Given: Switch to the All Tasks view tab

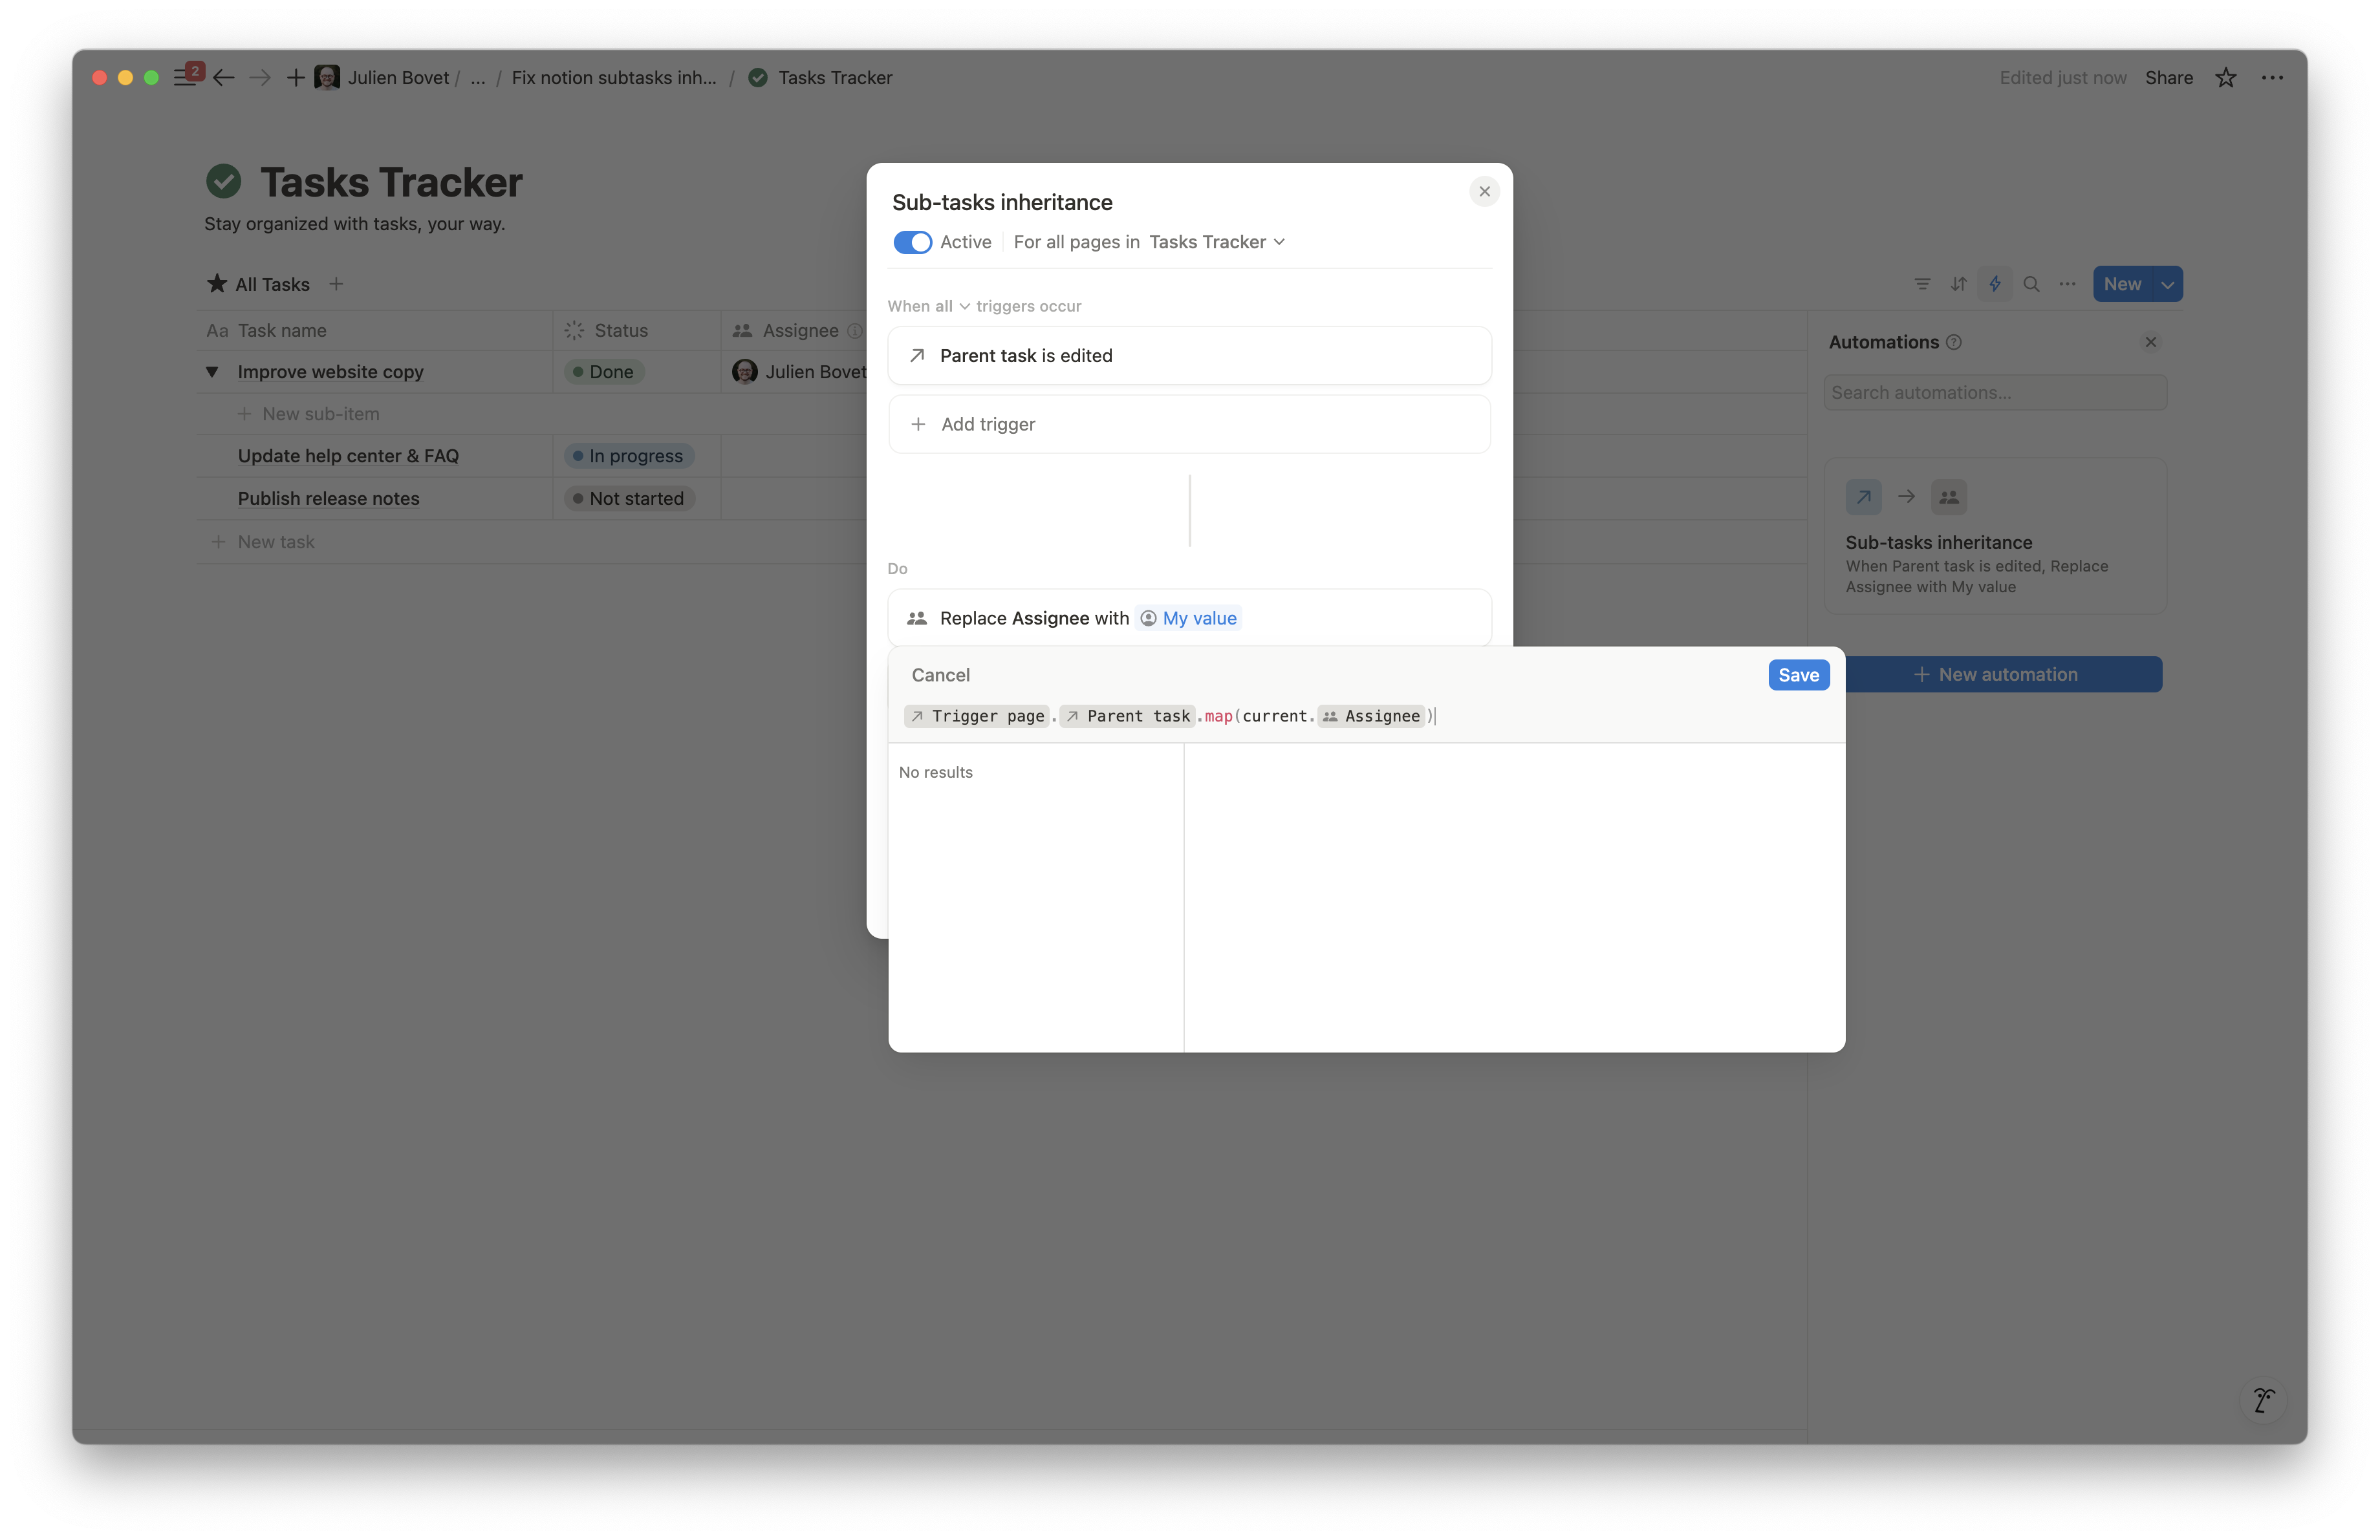Looking at the screenshot, I should [259, 285].
